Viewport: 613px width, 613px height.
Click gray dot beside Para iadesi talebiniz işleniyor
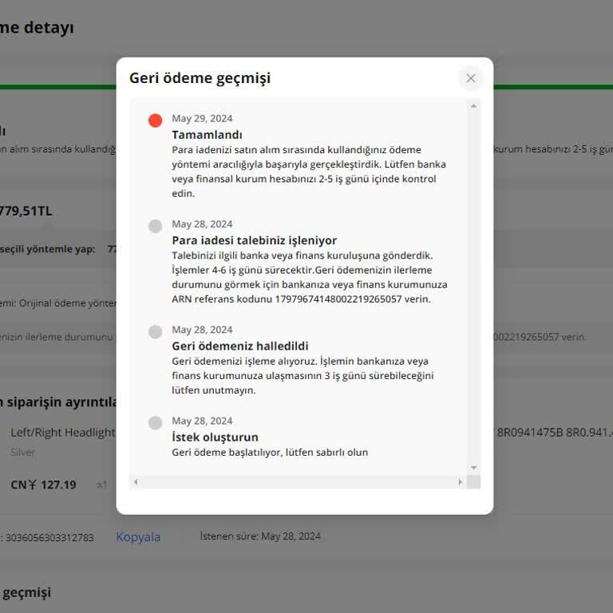click(x=155, y=226)
